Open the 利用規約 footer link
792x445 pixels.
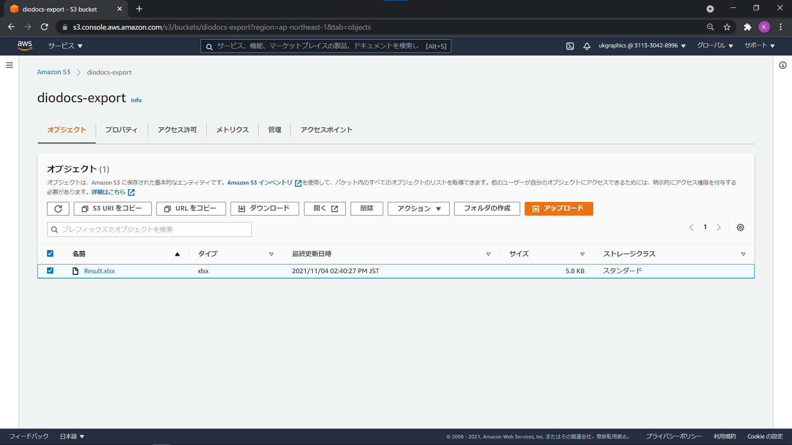(725, 436)
